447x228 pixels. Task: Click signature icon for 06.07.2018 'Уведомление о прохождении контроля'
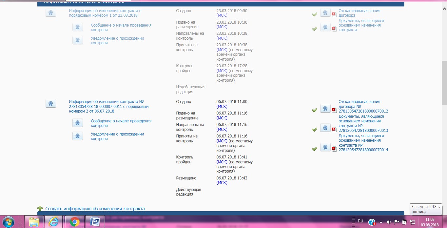click(77, 136)
